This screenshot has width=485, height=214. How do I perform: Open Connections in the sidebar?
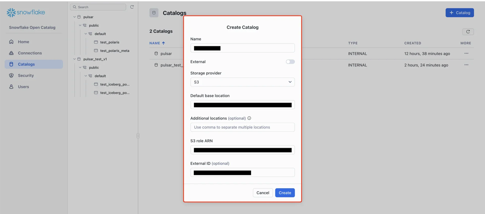click(30, 53)
